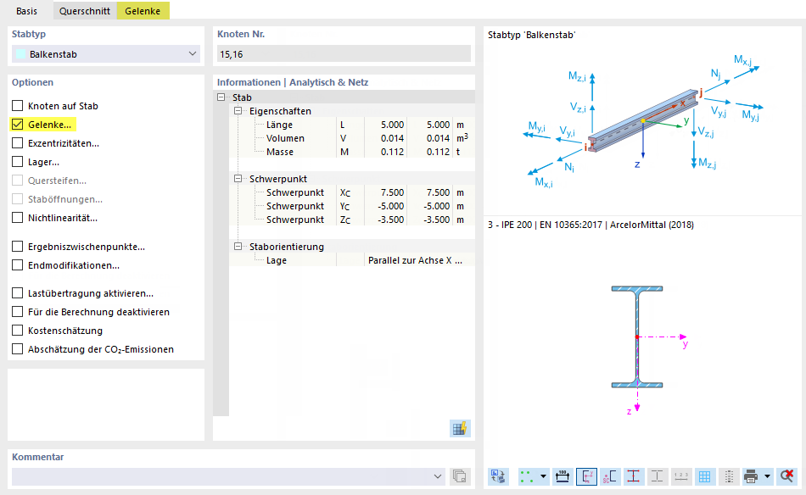Screen dimensions: 806x495
Task: Tick the Endmodifikationen... checkbox
Action: coord(18,265)
